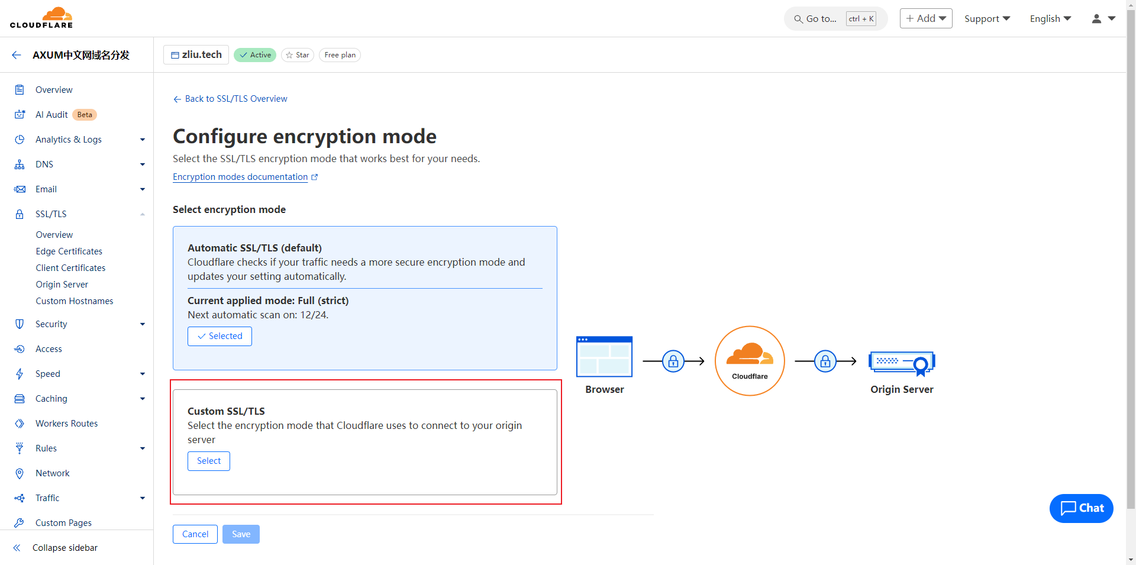
Task: Click the Security shield icon
Action: (x=20, y=324)
